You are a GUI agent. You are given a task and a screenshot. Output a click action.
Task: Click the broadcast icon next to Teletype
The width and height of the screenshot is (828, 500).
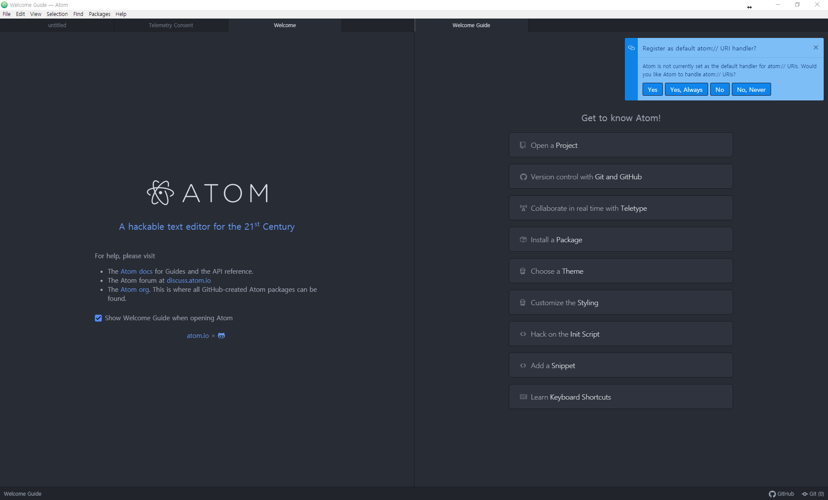[523, 208]
